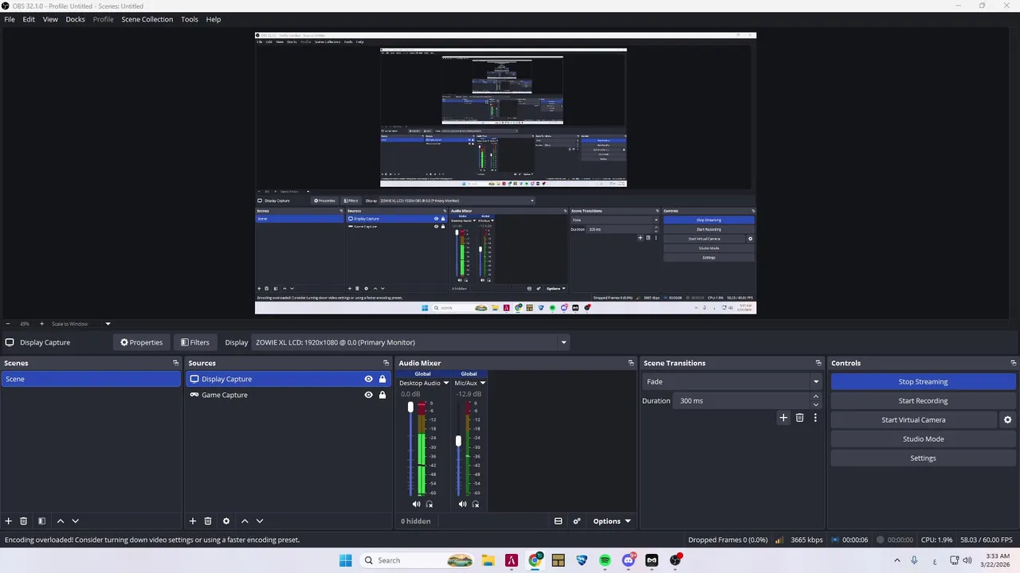Unlock the Game Capture source

click(x=382, y=395)
